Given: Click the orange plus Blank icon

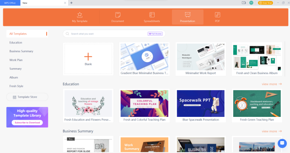Looking at the screenshot, I should click(88, 56).
